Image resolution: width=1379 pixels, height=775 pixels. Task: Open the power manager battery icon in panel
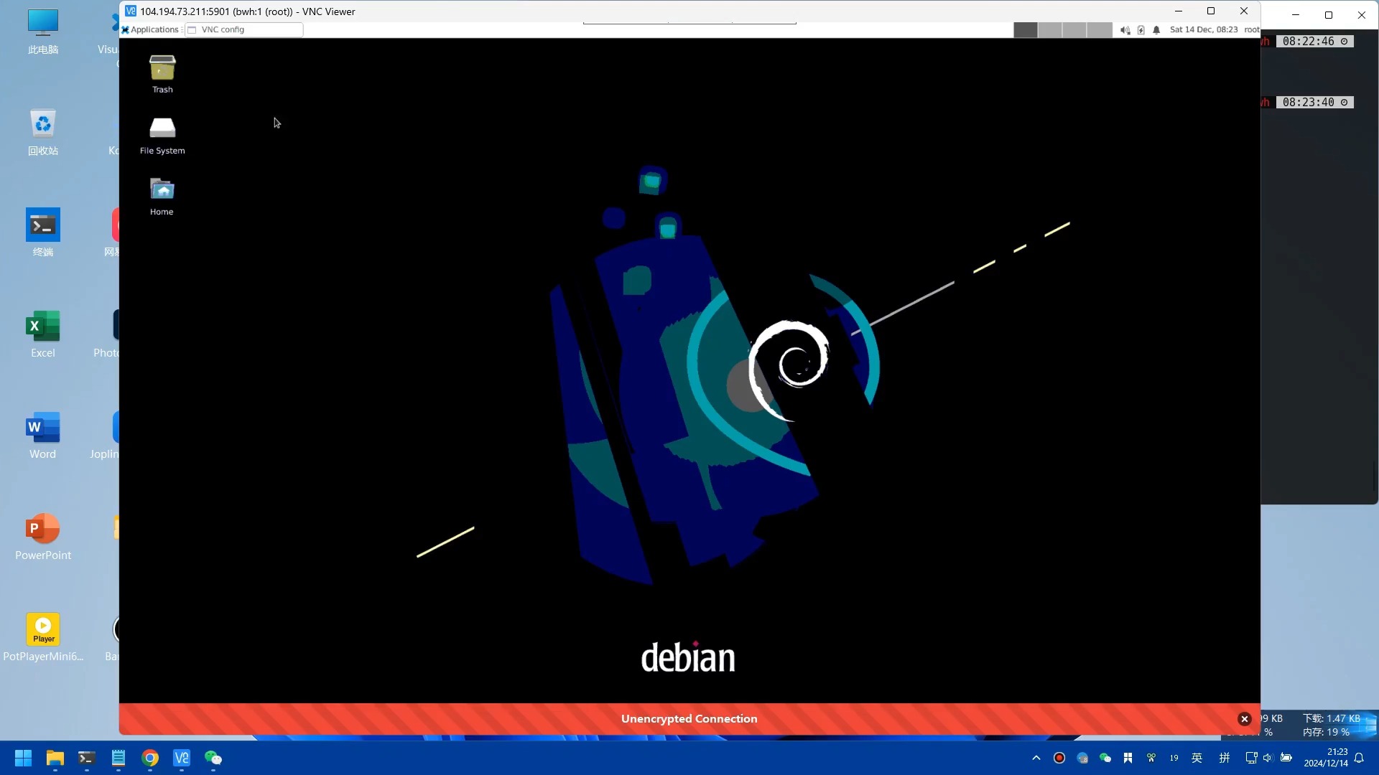coord(1141,30)
